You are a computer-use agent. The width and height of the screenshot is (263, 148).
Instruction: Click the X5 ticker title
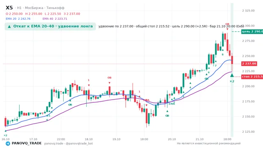coord(9,8)
